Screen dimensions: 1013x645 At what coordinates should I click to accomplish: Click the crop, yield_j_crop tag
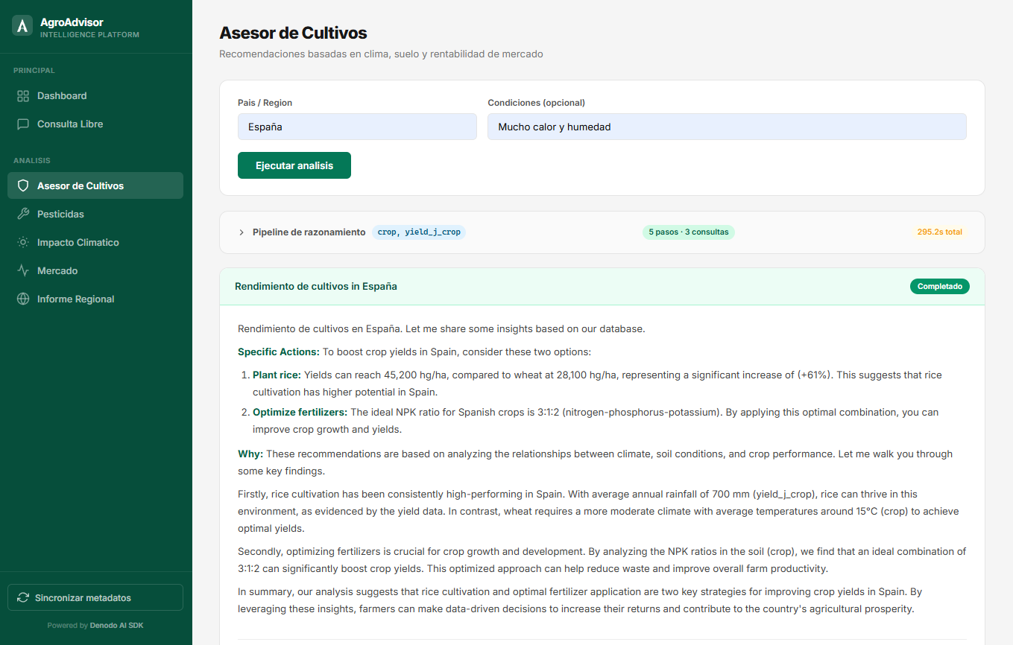419,232
